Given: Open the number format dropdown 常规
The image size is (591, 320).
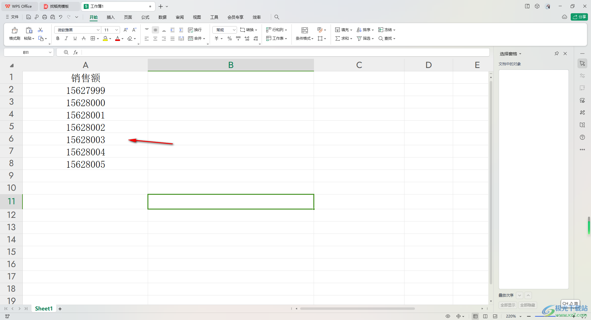Looking at the screenshot, I should coord(234,30).
